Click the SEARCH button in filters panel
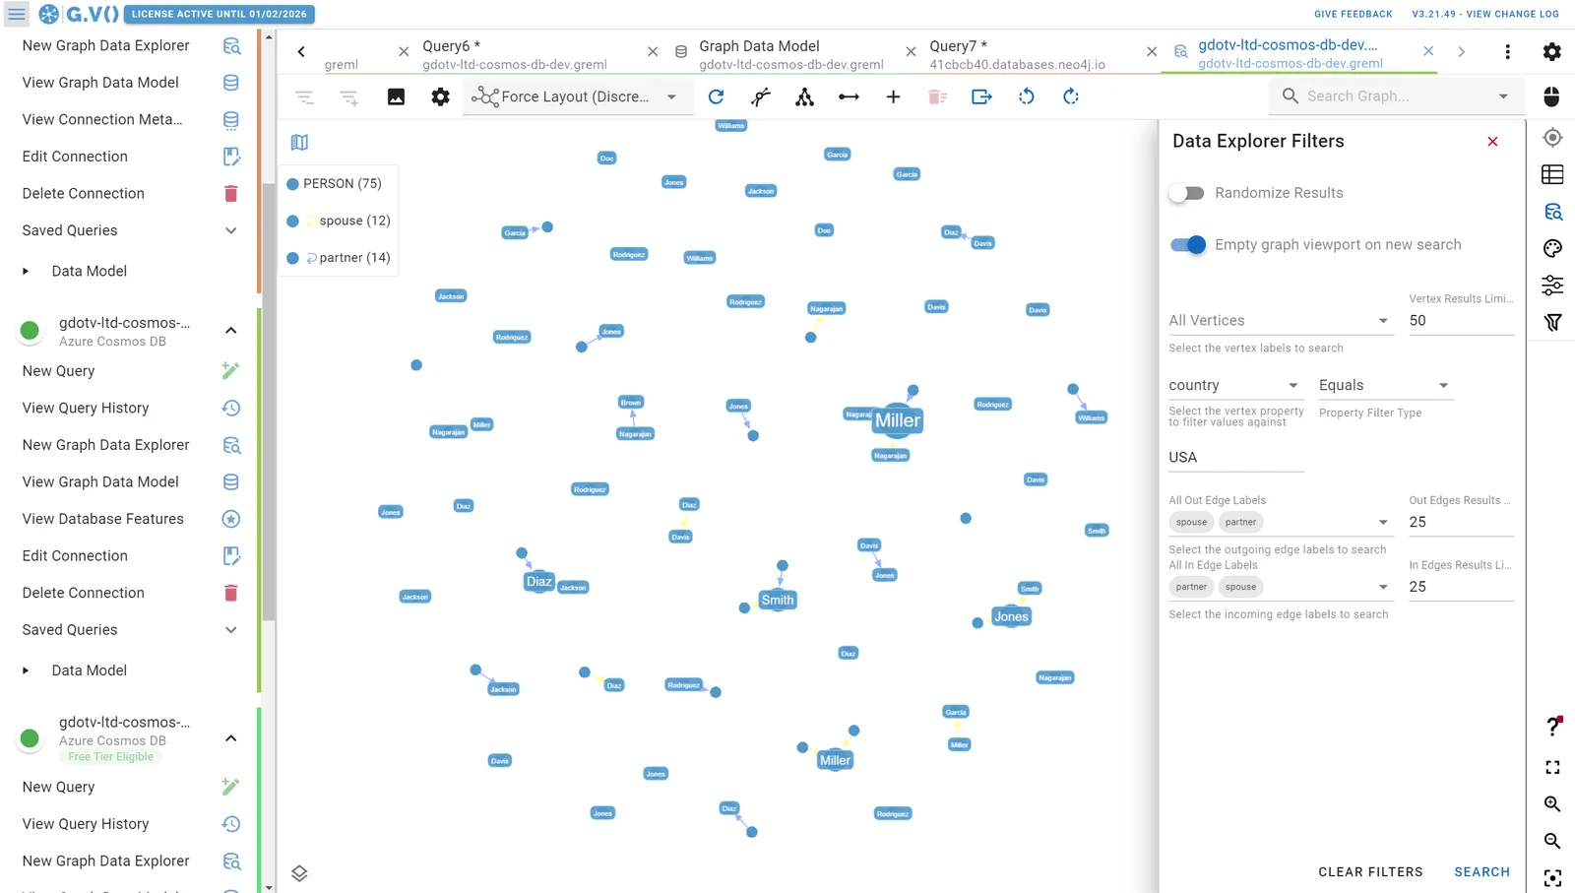The image size is (1575, 893). coord(1481,872)
